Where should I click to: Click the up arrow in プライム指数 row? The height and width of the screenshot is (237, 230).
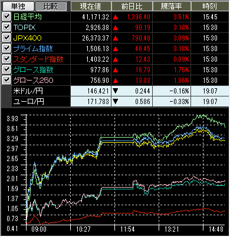click(x=116, y=49)
